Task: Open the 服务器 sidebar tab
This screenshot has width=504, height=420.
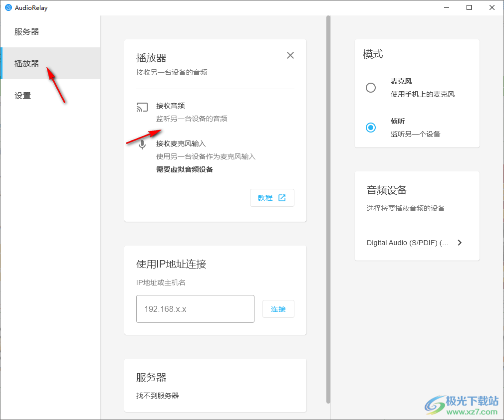Action: pyautogui.click(x=27, y=32)
